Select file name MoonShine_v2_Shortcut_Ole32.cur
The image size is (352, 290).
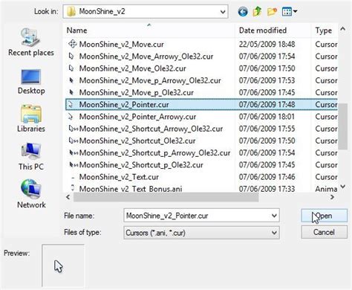137,141
